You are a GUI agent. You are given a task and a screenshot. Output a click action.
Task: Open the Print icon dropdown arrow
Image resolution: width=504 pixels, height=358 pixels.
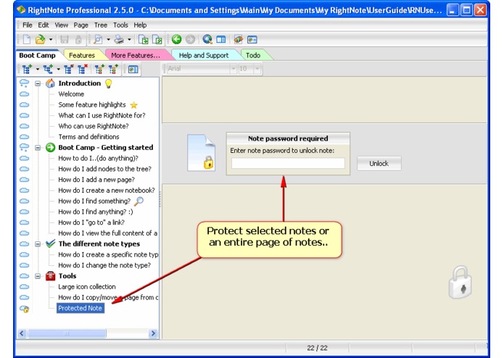click(x=129, y=39)
